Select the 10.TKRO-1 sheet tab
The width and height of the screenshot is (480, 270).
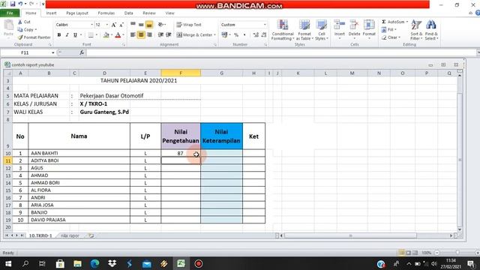point(40,235)
